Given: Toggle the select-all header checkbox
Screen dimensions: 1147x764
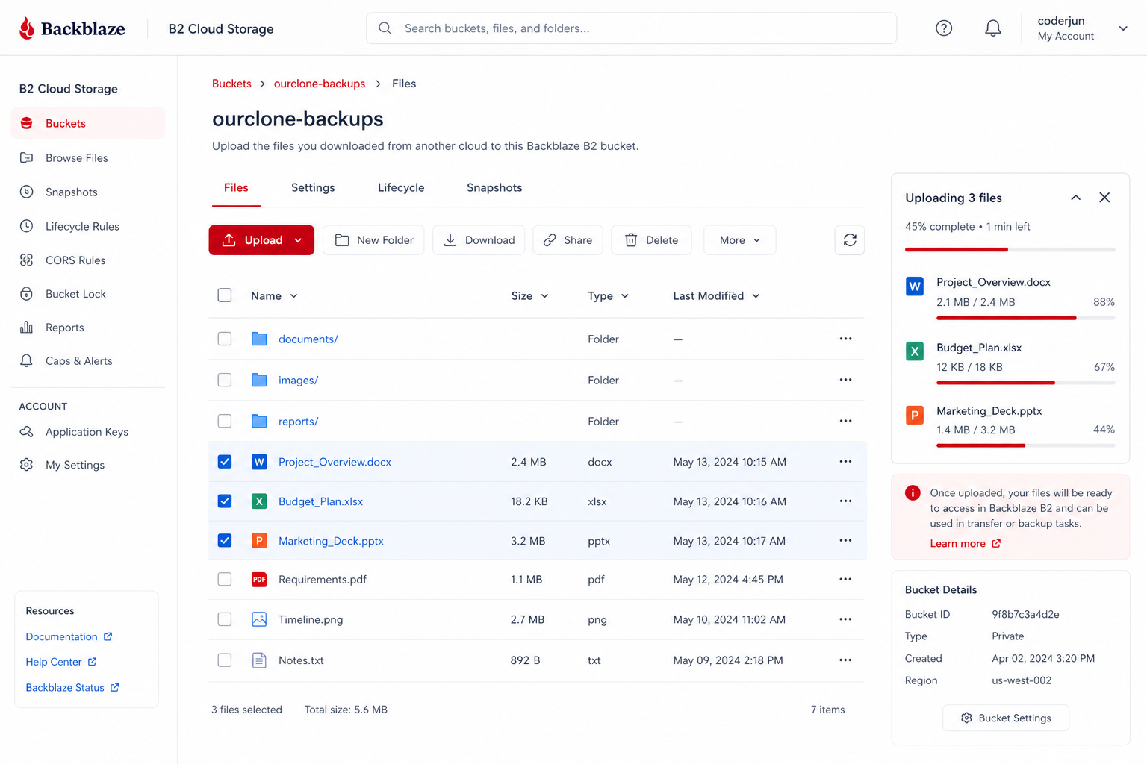Looking at the screenshot, I should click(x=225, y=295).
